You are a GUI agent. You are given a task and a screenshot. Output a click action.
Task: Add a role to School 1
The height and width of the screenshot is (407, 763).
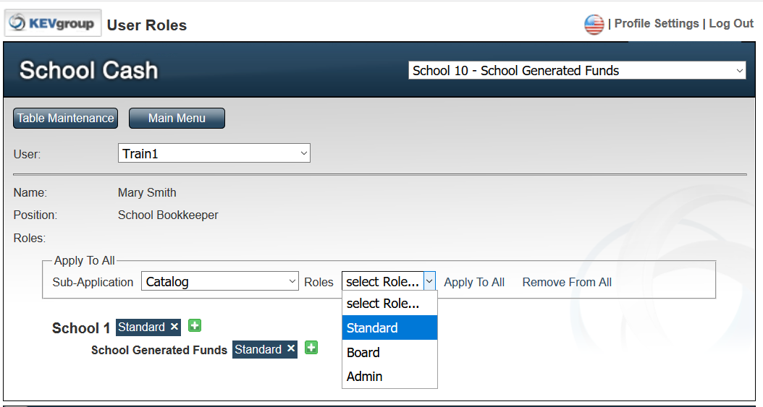click(x=195, y=325)
